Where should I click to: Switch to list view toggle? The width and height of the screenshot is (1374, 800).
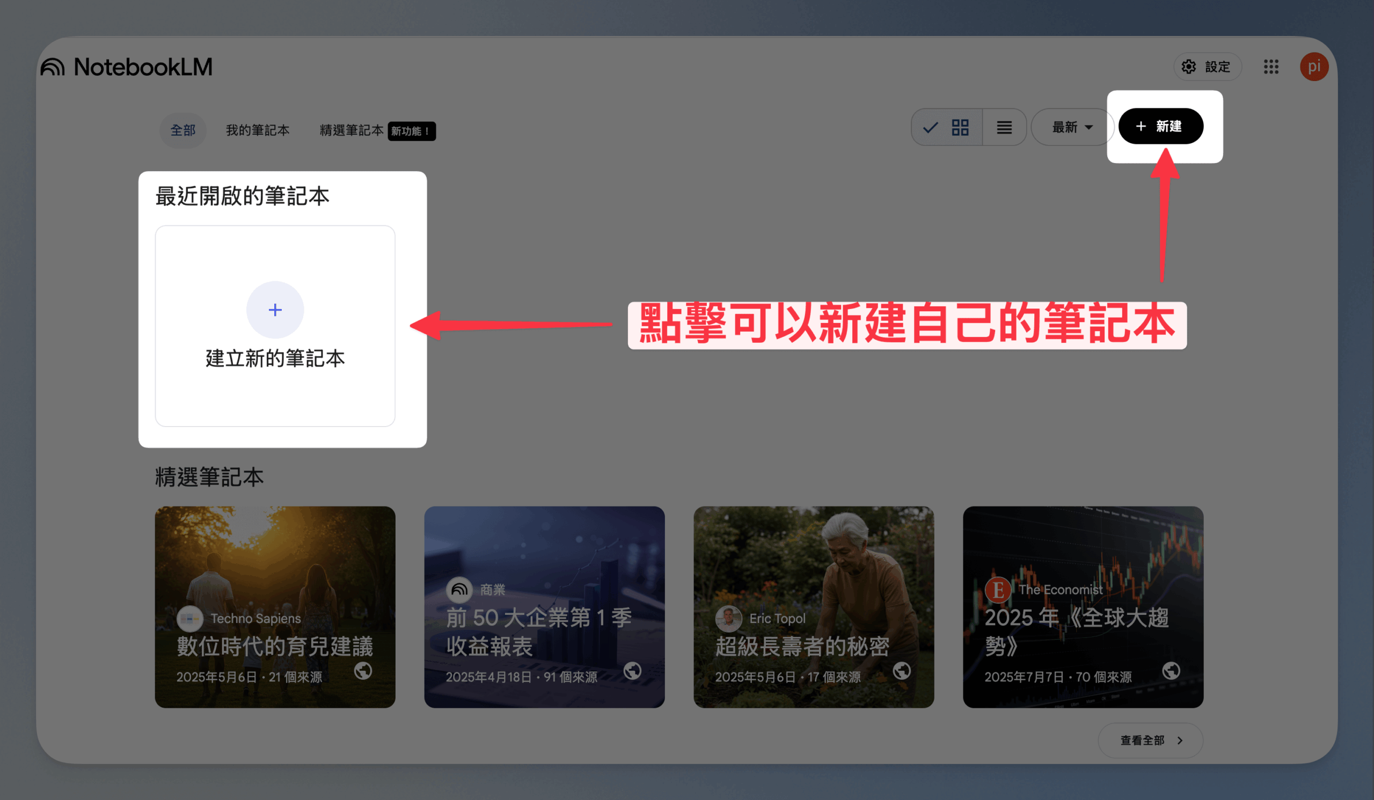(1004, 128)
